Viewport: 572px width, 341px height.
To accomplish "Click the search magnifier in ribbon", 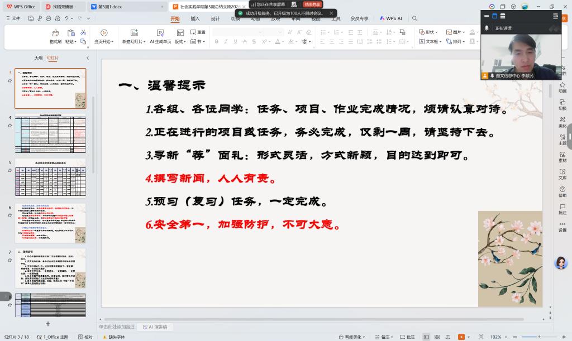I will click(x=415, y=18).
